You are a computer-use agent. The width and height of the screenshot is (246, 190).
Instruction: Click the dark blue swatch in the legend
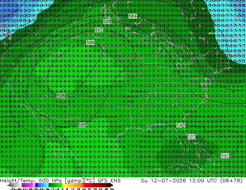pos(36,185)
